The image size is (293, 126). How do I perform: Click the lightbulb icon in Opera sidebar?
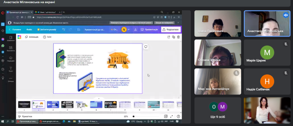[3, 78]
